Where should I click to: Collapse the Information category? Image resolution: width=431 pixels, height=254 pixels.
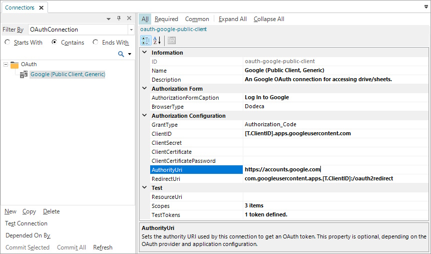(145, 52)
